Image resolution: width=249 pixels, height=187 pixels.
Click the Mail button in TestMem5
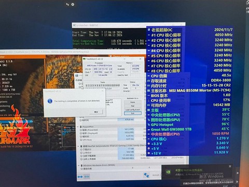(x=133, y=106)
